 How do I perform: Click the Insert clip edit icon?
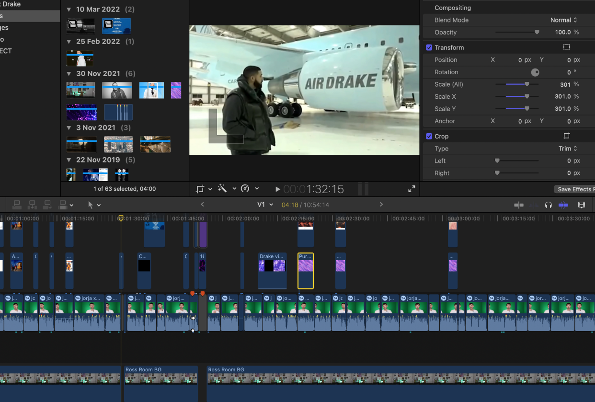click(32, 205)
